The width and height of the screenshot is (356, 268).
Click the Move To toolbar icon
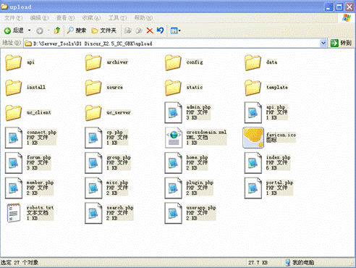(x=128, y=30)
